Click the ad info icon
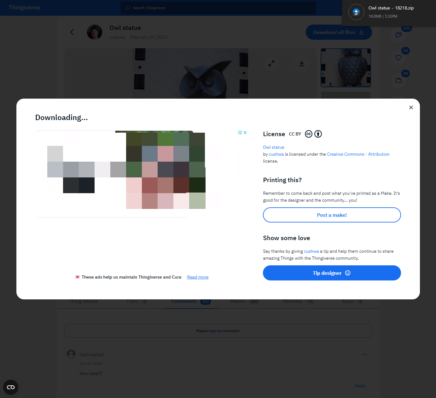Viewport: 436px width, 398px height. [x=240, y=133]
